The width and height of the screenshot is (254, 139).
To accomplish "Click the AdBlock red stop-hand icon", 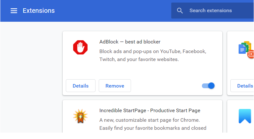I will (x=80, y=47).
